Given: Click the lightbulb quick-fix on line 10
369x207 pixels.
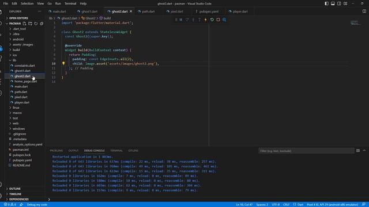Looking at the screenshot, I should [x=63, y=63].
